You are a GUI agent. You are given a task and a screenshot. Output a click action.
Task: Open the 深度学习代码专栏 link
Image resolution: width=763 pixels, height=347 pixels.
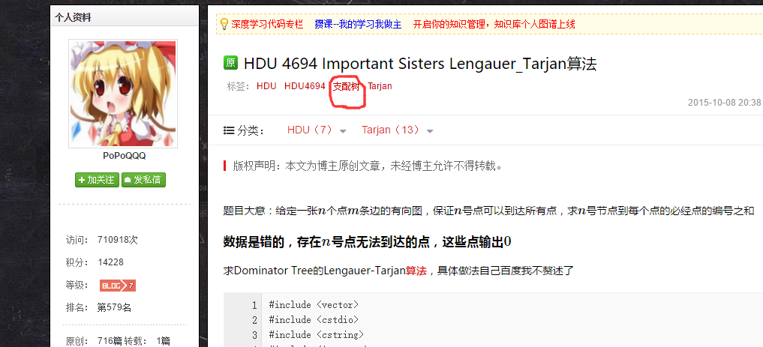[x=266, y=24]
